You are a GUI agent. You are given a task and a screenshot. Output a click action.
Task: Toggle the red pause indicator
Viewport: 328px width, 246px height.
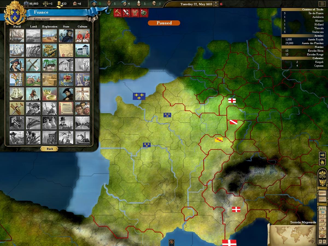(x=221, y=4)
